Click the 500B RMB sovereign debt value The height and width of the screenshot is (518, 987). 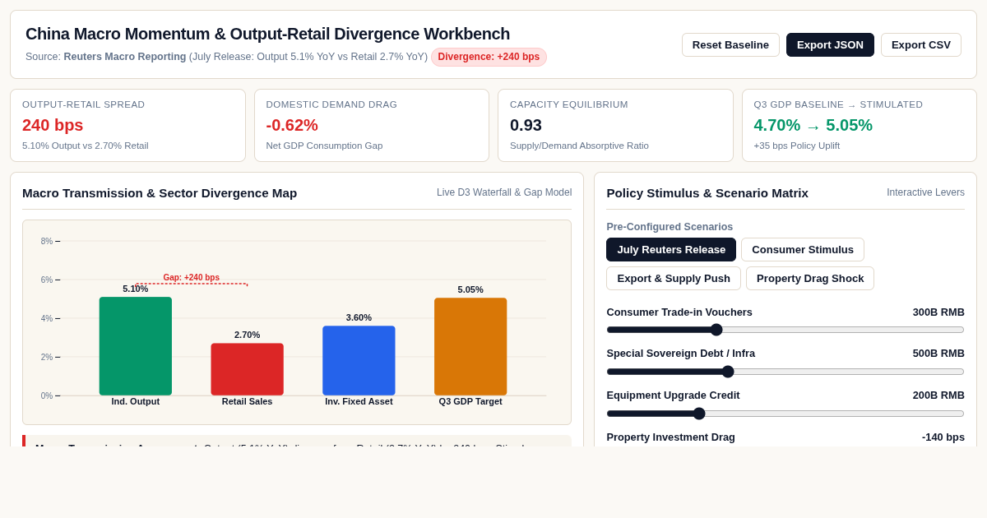(938, 354)
